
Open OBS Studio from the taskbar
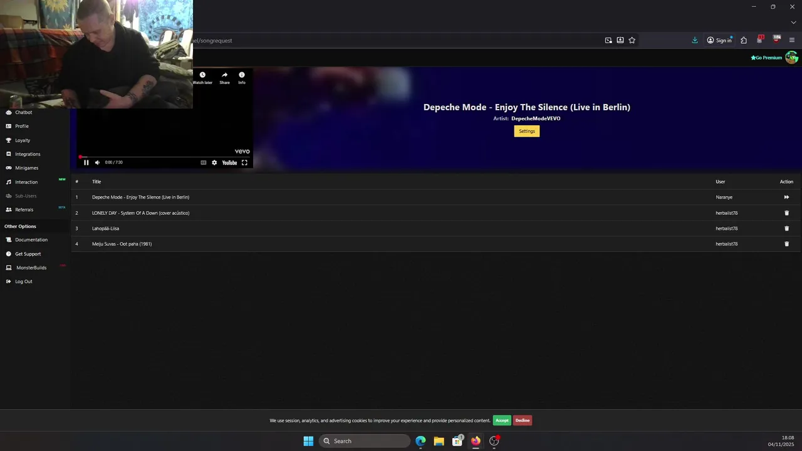494,441
